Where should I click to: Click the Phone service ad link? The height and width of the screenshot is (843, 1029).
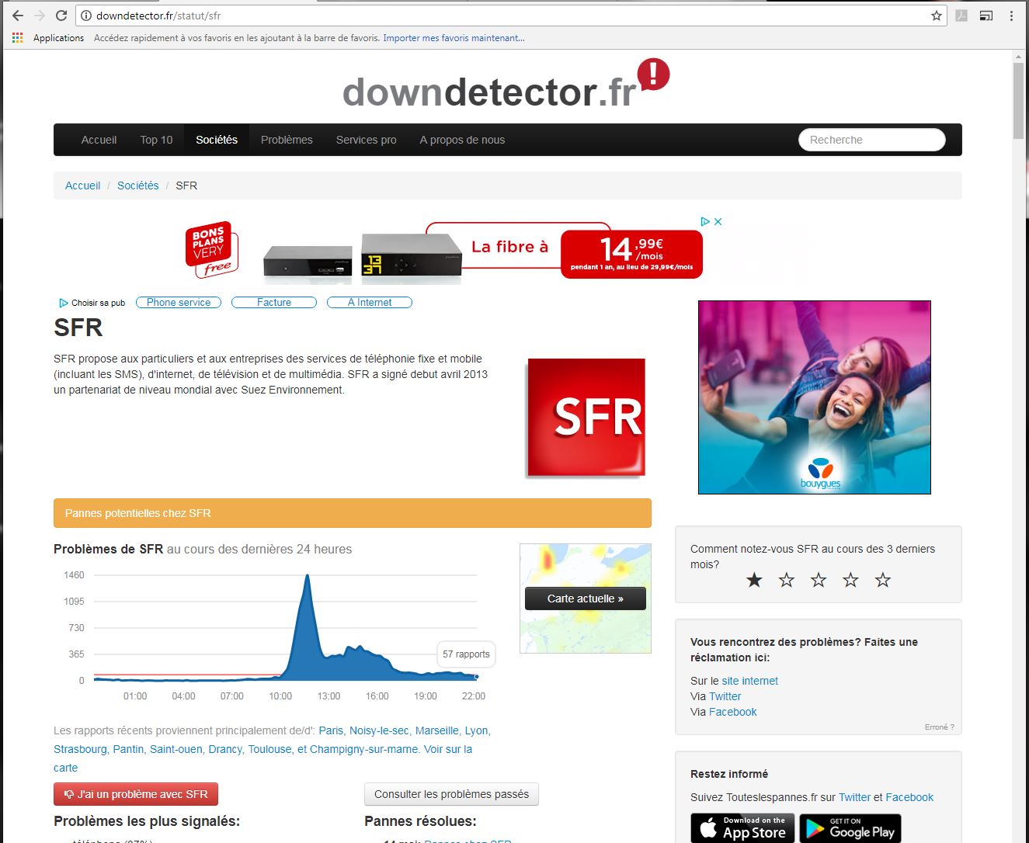point(179,303)
